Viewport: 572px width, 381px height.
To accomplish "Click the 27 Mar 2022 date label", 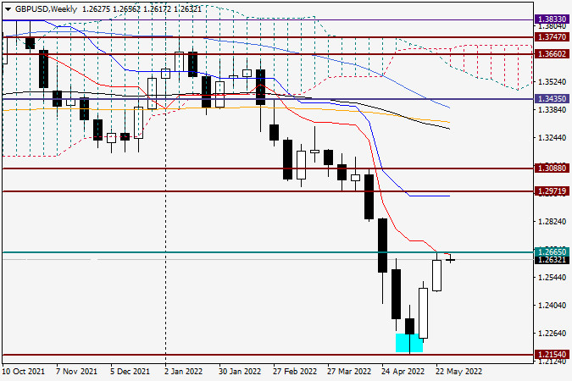I will pos(349,372).
